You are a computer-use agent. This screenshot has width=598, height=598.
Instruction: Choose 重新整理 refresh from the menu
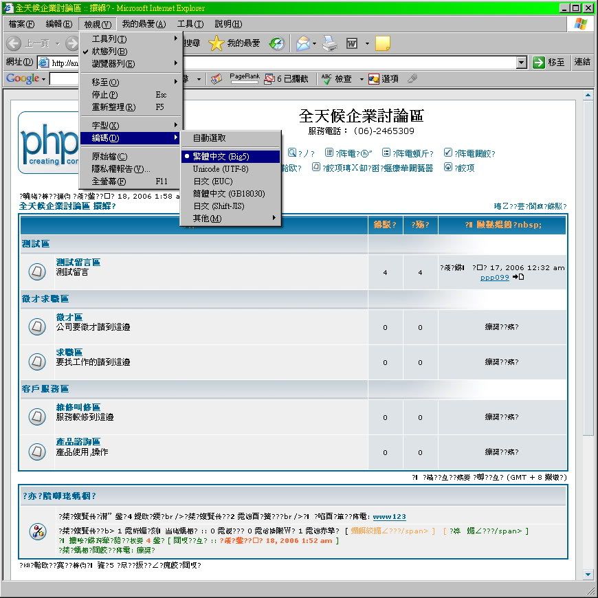pos(113,107)
